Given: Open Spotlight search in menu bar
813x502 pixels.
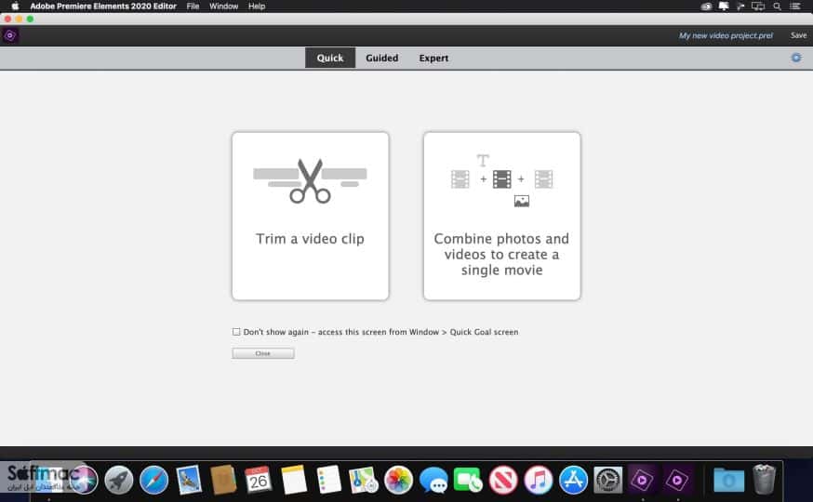Looking at the screenshot, I should (x=777, y=7).
